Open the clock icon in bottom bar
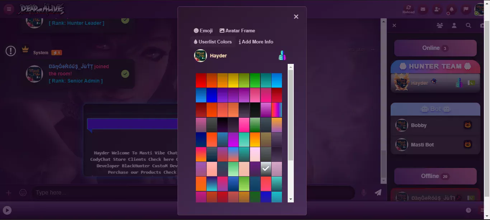This screenshot has height=220, width=490. [468, 210]
